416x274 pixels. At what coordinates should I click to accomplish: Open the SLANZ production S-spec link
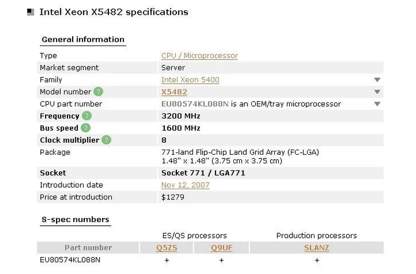click(317, 248)
